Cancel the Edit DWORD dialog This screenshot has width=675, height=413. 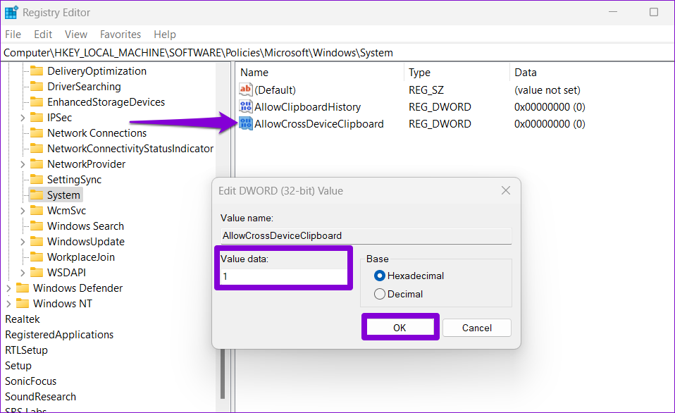(x=476, y=328)
